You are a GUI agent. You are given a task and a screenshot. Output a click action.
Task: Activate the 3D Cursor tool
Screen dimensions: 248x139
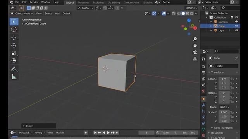coord(14,29)
